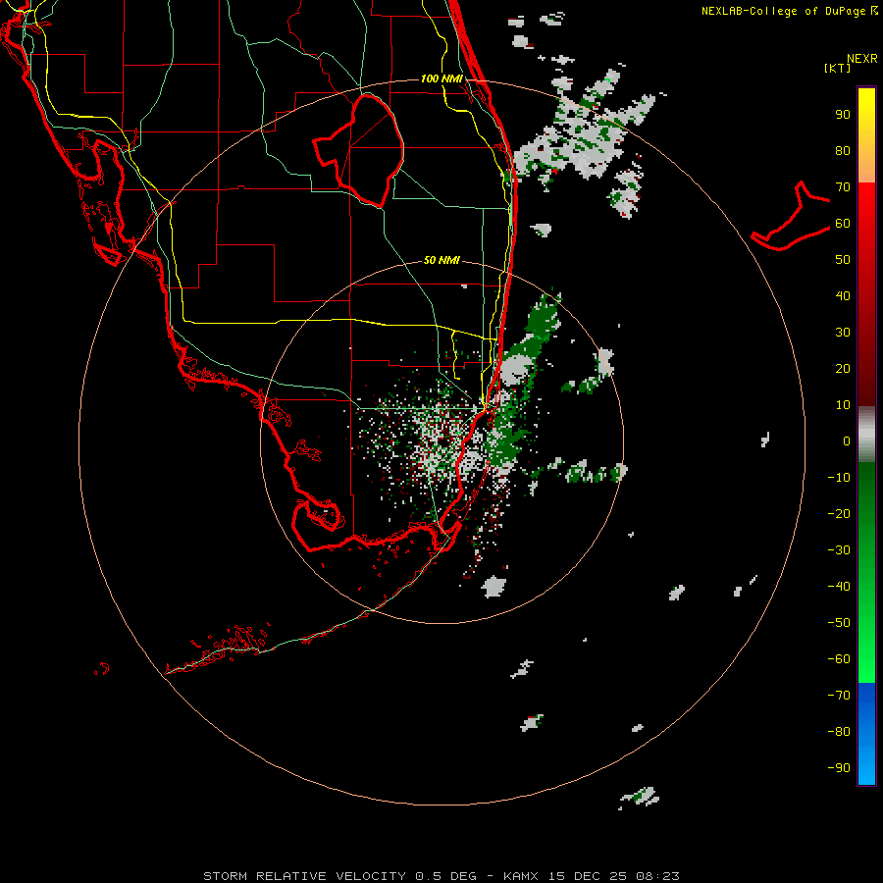883x883 pixels.
Task: Click the gray zero-velocity segment of color bar
Action: (866, 434)
